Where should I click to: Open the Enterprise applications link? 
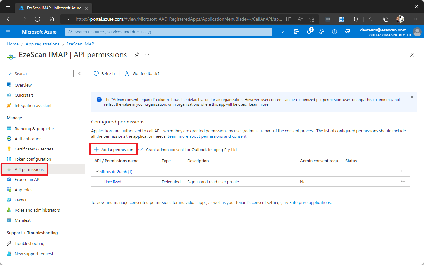tap(310, 202)
